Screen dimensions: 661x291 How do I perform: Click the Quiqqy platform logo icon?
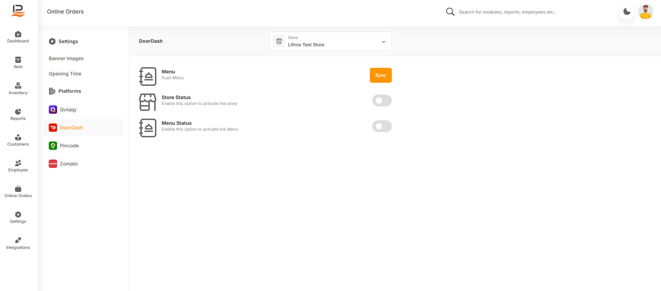click(x=53, y=110)
